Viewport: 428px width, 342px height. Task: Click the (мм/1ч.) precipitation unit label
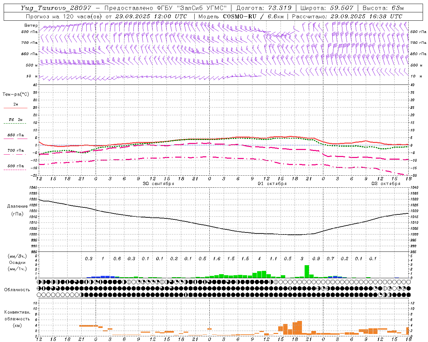[x=17, y=269]
